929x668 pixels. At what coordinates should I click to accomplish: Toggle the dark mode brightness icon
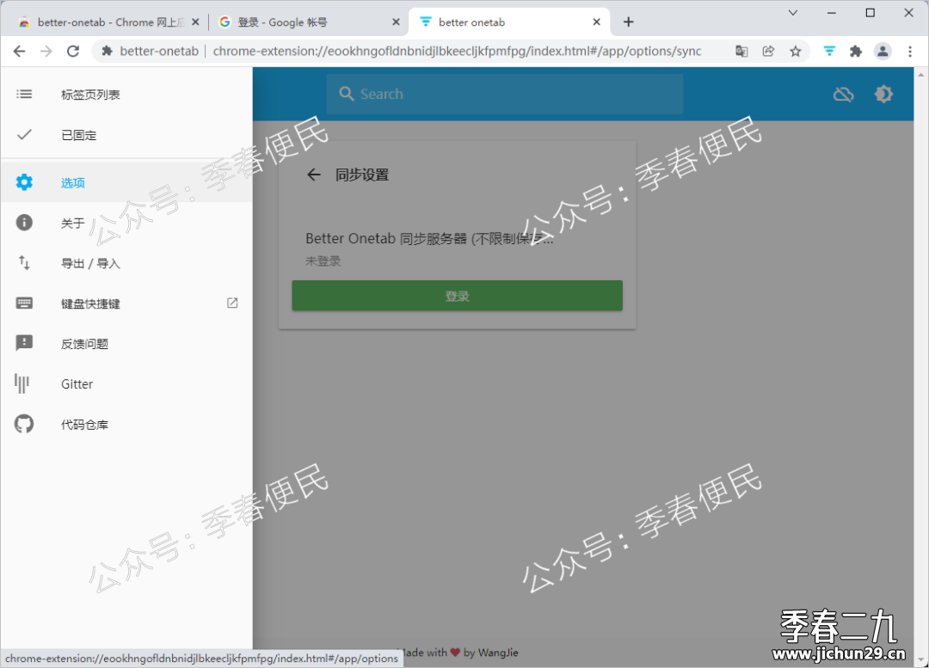[x=883, y=95]
